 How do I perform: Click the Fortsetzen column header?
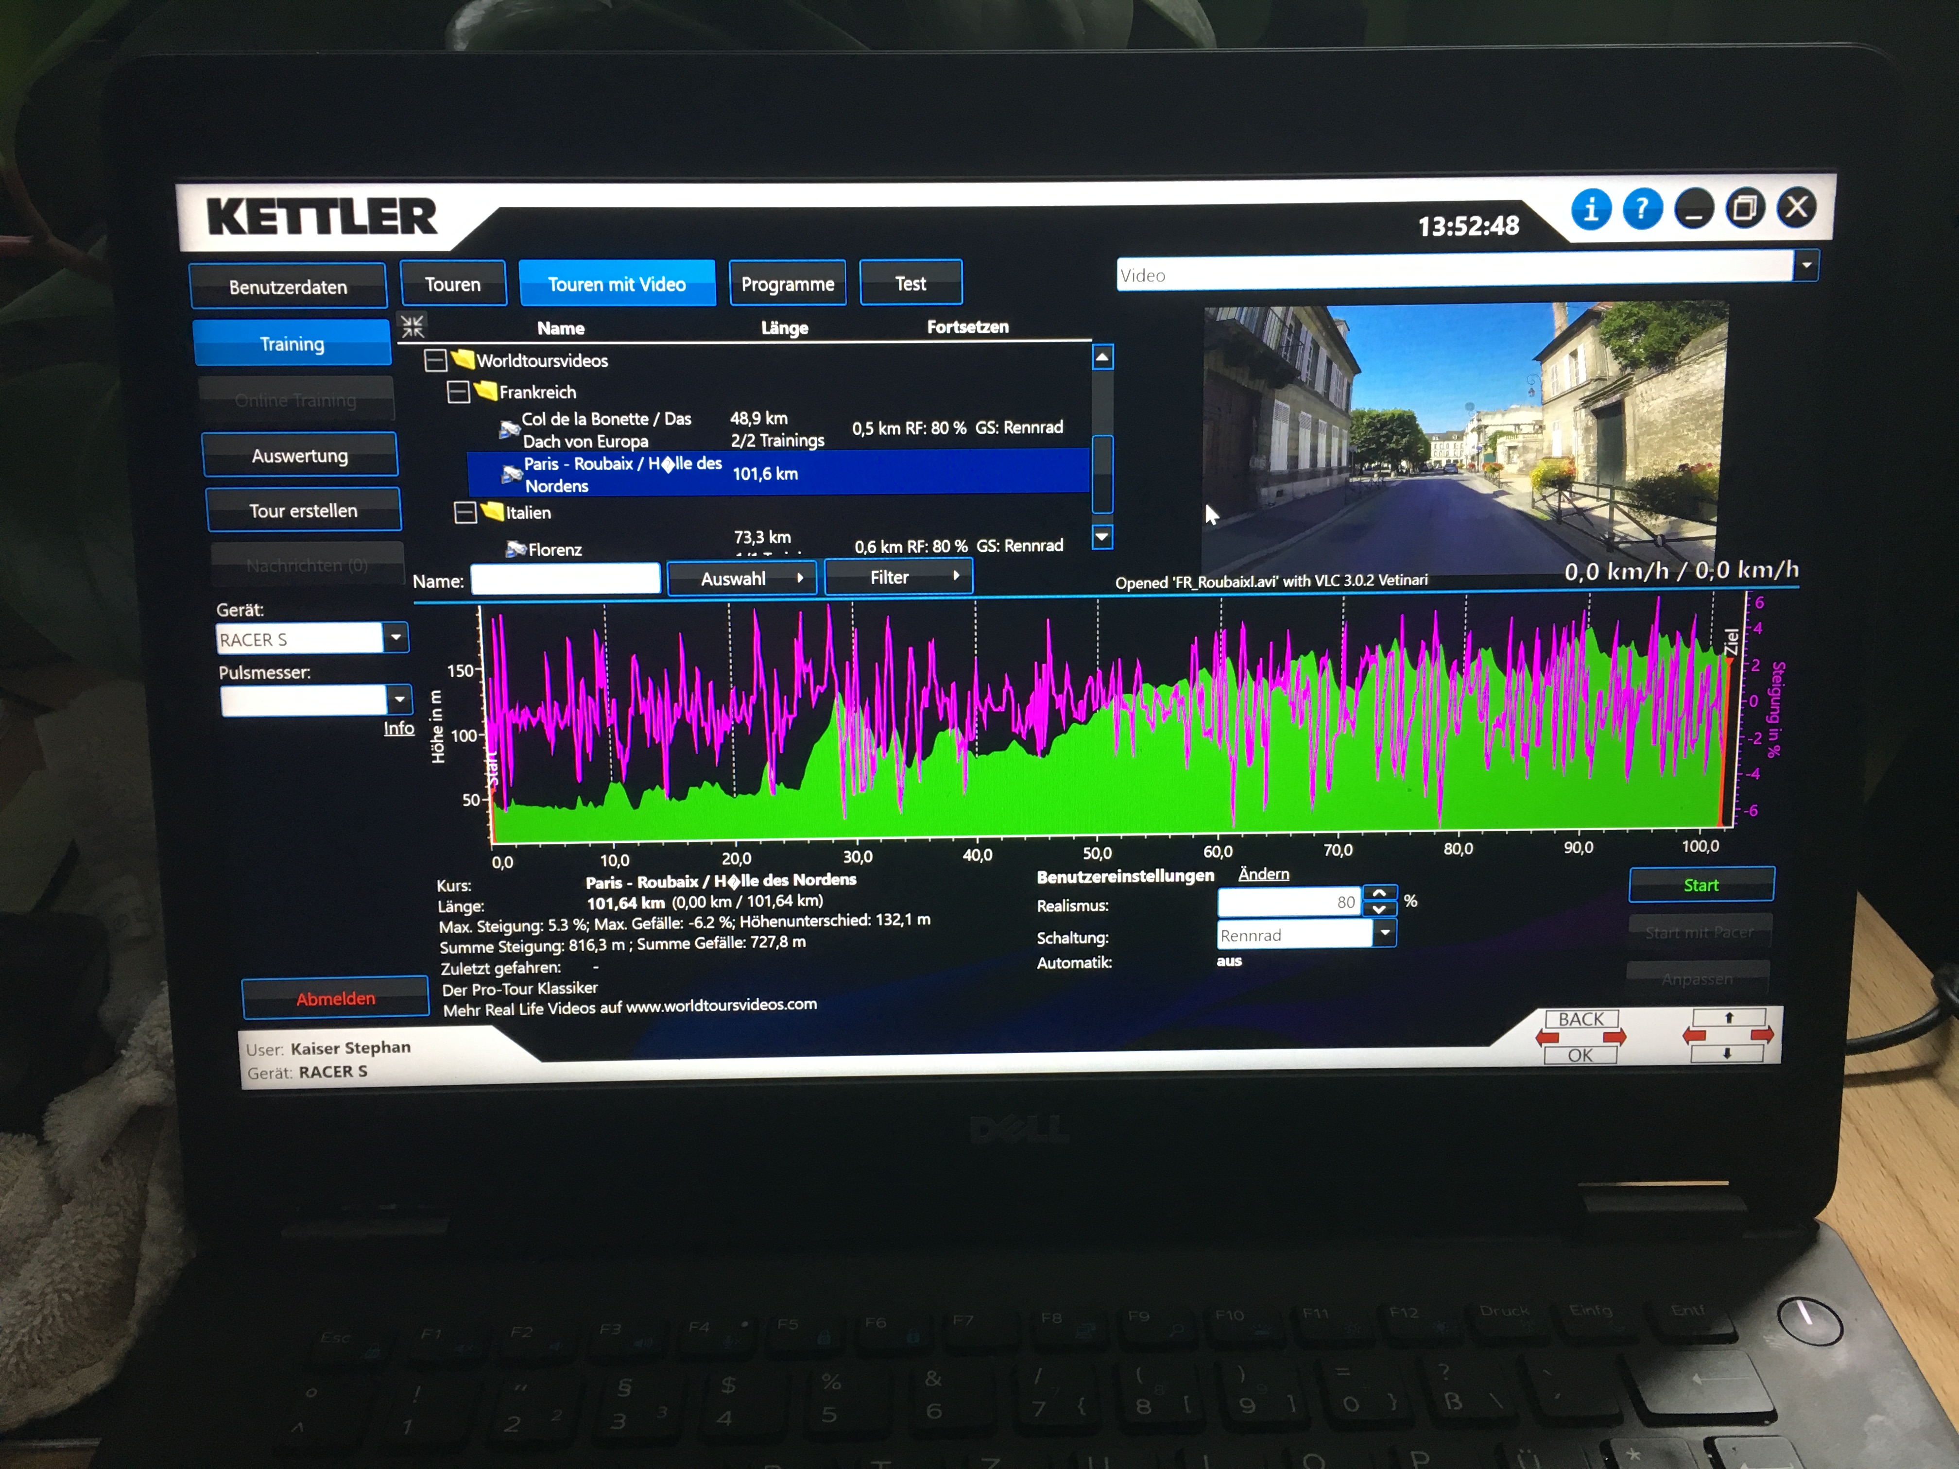(x=967, y=327)
